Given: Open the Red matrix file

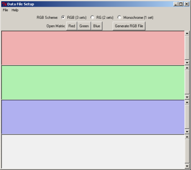Looking at the screenshot, I should click(x=72, y=26).
